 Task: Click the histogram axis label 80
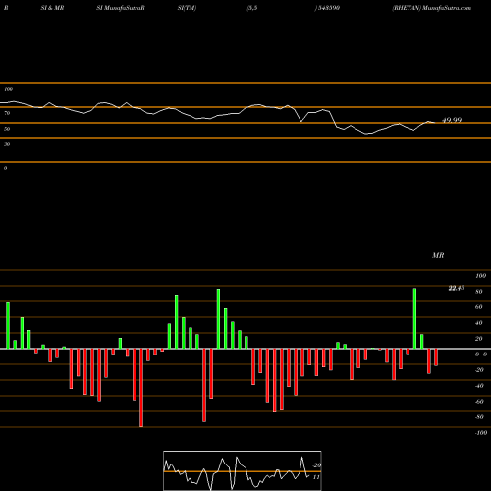(x=478, y=292)
